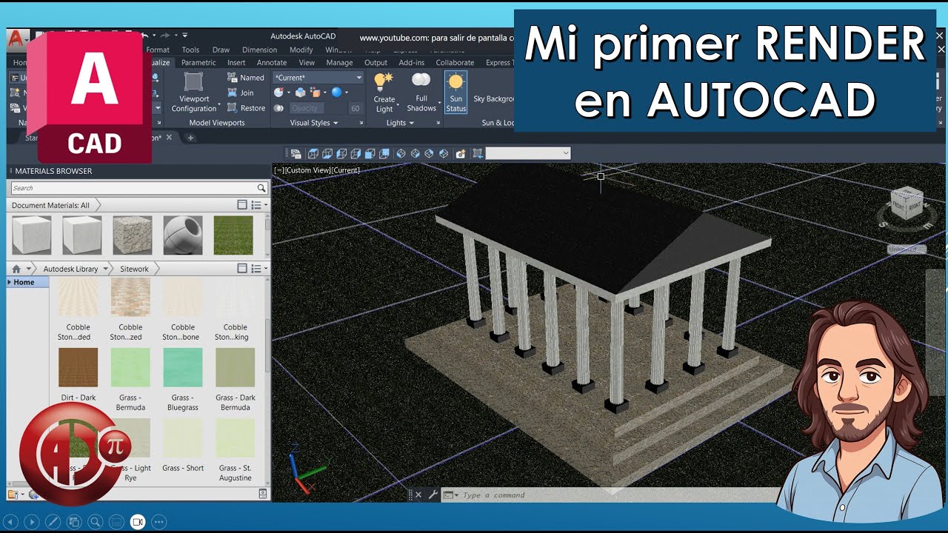The image size is (948, 533).
Task: Close the current drawing file tab
Action: [169, 137]
